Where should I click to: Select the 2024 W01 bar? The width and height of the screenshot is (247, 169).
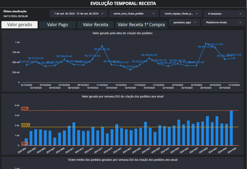26,142
